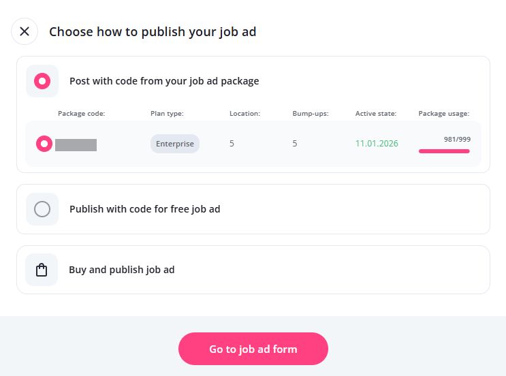This screenshot has height=376, width=506.
Task: Click the Enterprise plan type badge
Action: click(x=175, y=144)
